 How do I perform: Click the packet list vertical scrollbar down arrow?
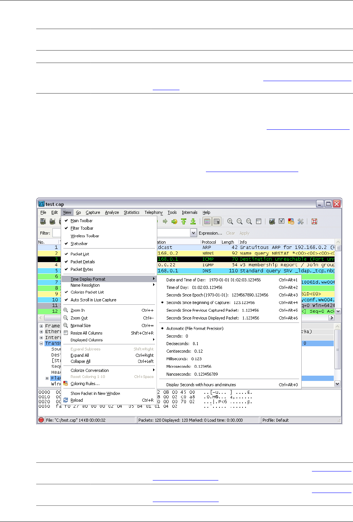[x=338, y=312]
